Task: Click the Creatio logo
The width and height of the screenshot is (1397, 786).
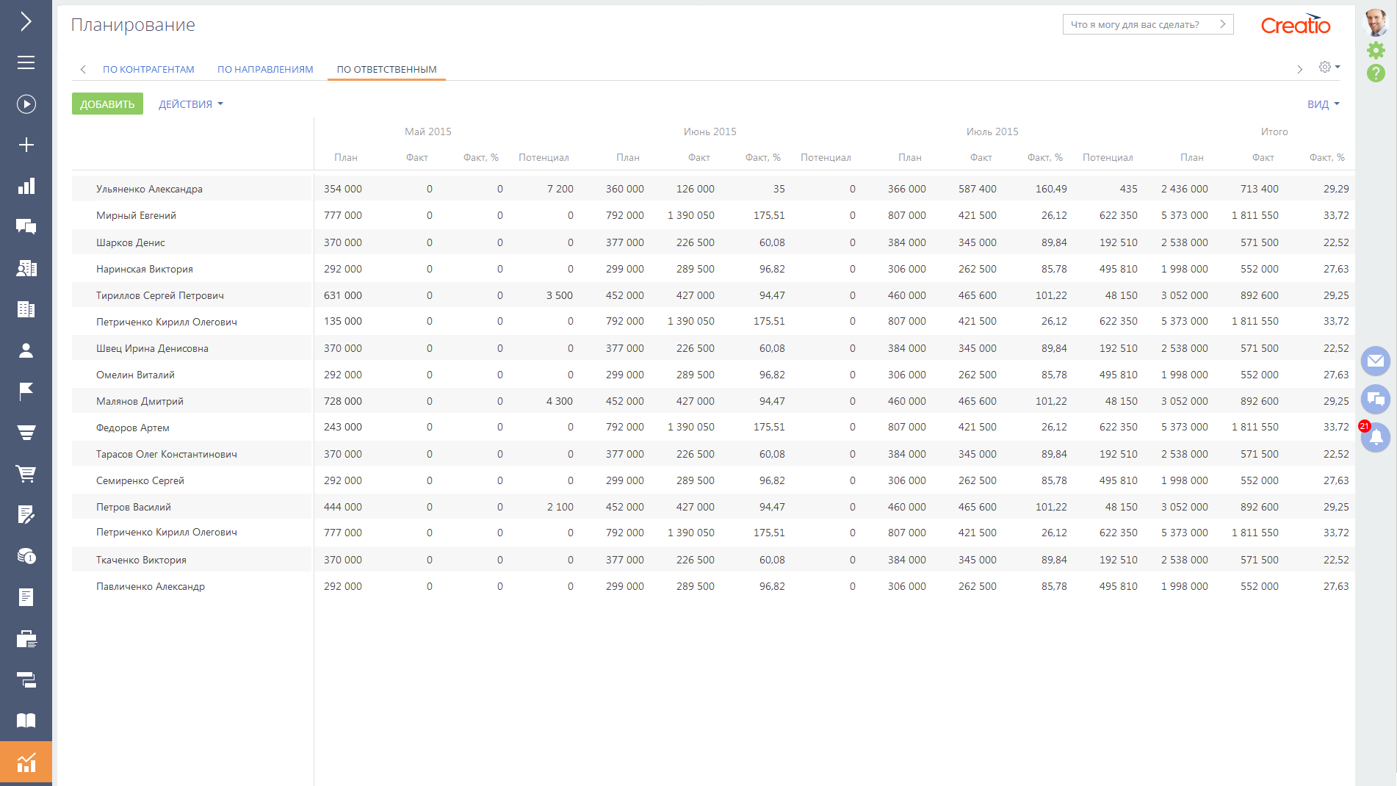Action: click(1296, 25)
